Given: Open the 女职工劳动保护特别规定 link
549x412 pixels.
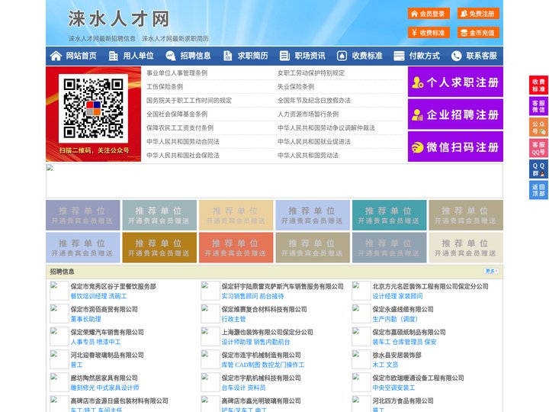Looking at the screenshot, I should point(311,73).
